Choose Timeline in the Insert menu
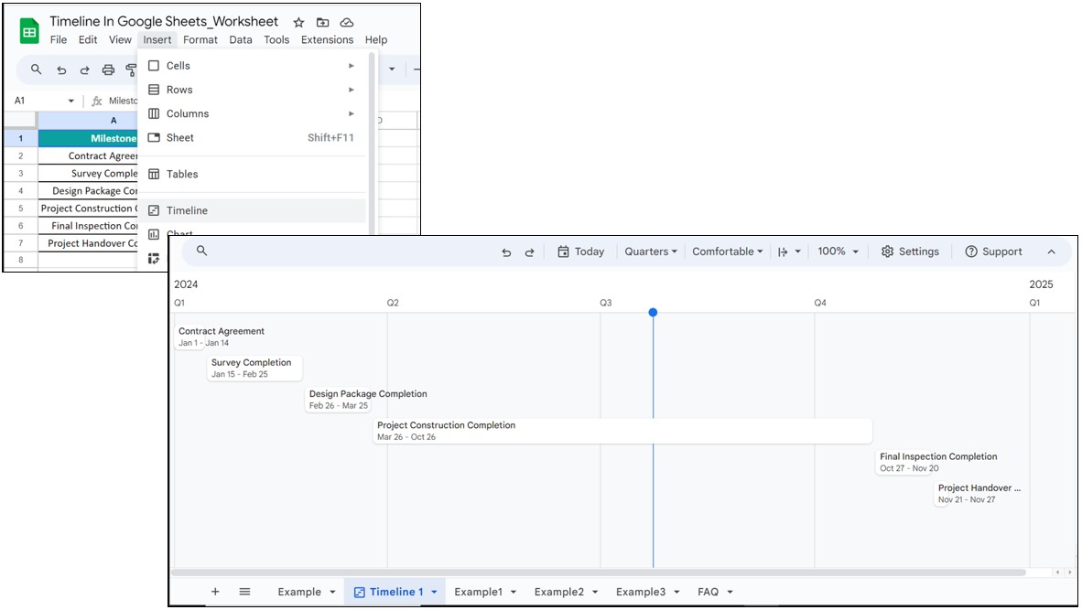 (254, 211)
